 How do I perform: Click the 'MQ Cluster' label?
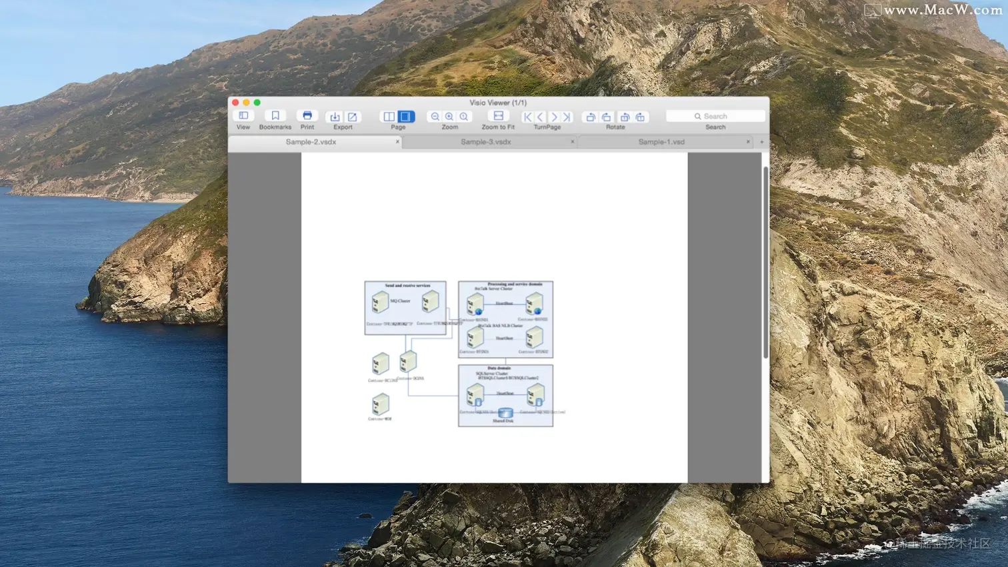pos(400,301)
